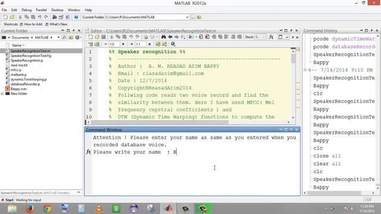
Task: Open the Window menu
Action: point(74,10)
